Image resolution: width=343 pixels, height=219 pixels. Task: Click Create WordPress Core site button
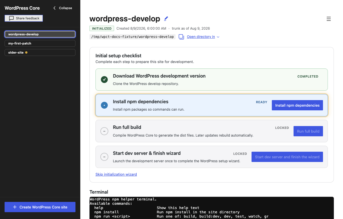coord(40,207)
